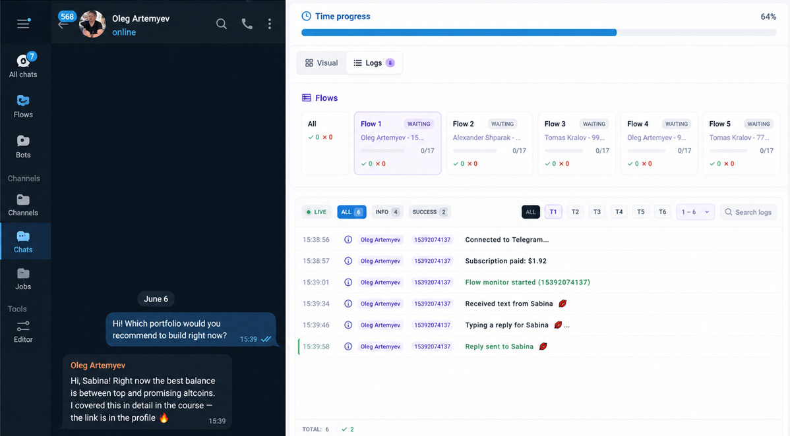
Task: Select Chats folder in the sidebar
Action: point(23,242)
